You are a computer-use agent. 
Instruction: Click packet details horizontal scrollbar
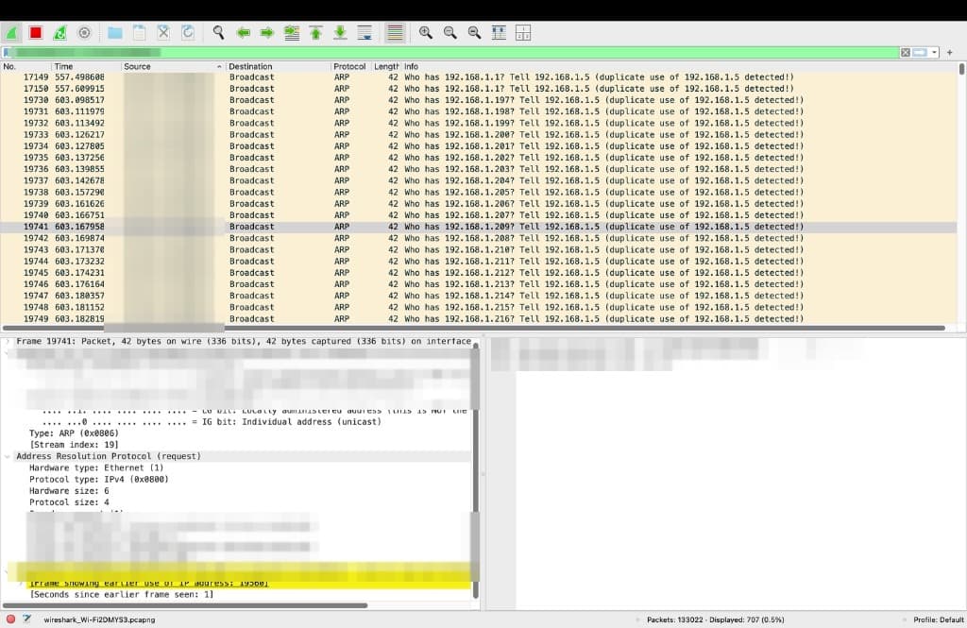(x=185, y=605)
